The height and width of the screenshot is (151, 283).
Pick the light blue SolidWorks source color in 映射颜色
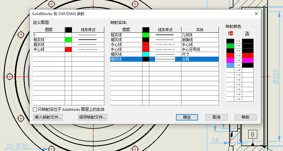[230, 65]
